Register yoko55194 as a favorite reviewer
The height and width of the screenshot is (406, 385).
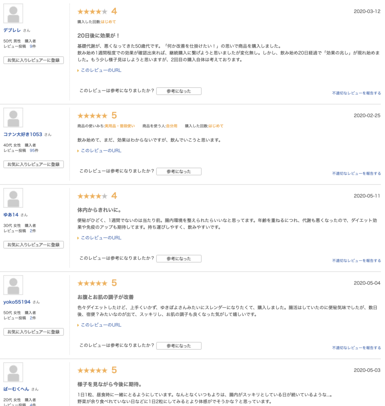[34, 332]
